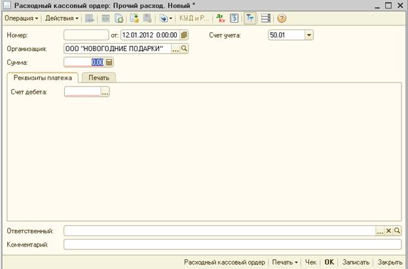
Task: Click the first greyed-out toolbar icon after Действия
Action: click(x=90, y=18)
